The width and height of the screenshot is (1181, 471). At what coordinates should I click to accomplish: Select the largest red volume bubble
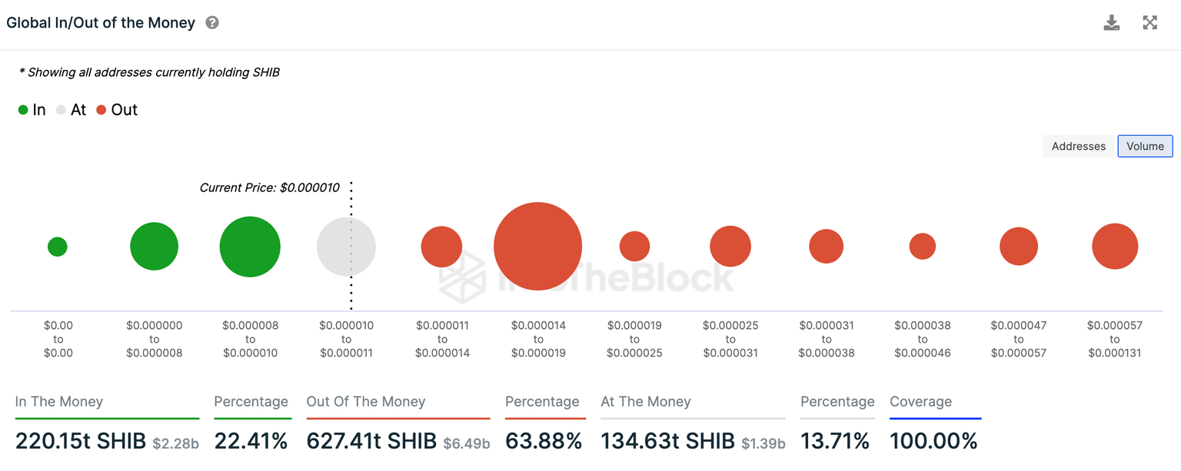pyautogui.click(x=538, y=246)
